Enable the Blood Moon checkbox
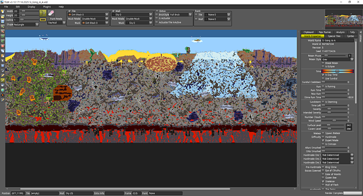Image resolution: width=363 pixels, height=196 pixels. pyautogui.click(x=323, y=63)
